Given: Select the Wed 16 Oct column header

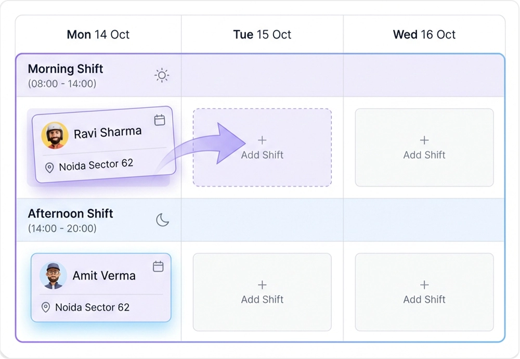Looking at the screenshot, I should tap(424, 35).
